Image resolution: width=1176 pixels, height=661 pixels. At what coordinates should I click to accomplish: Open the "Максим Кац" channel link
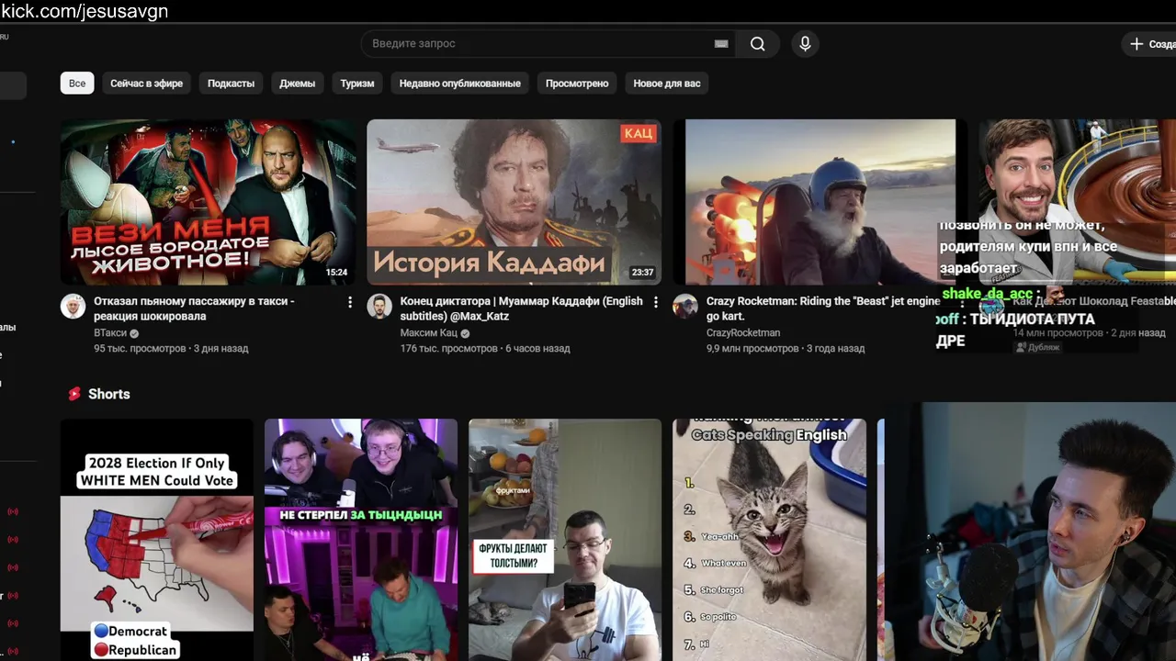pos(428,333)
